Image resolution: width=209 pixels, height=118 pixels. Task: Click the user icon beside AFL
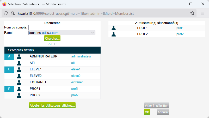[19, 63]
